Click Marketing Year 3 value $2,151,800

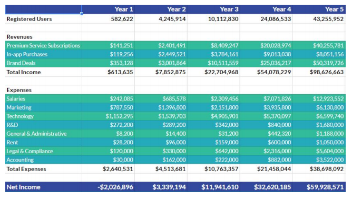point(213,107)
